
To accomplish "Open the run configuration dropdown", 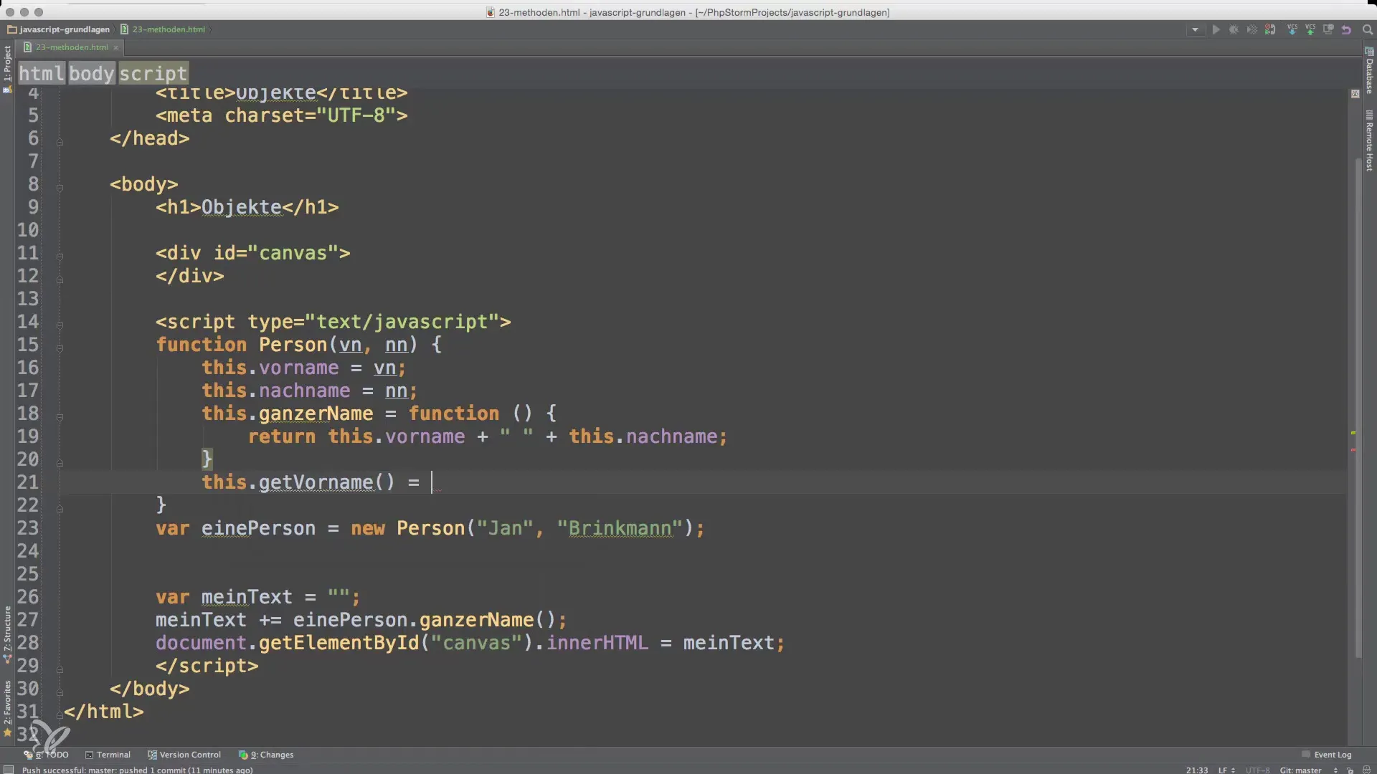I will pos(1195,30).
